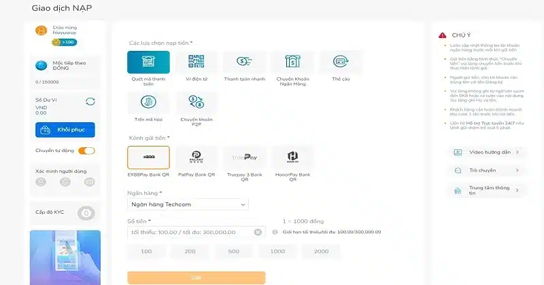Select the 500 quick amount
544x285 pixels.
click(234, 251)
